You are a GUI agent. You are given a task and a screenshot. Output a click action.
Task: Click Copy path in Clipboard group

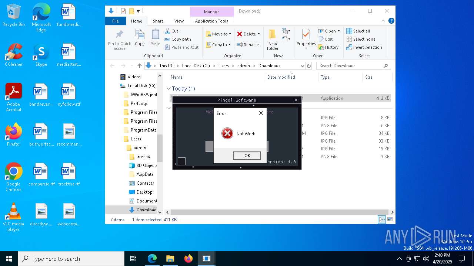click(x=178, y=39)
